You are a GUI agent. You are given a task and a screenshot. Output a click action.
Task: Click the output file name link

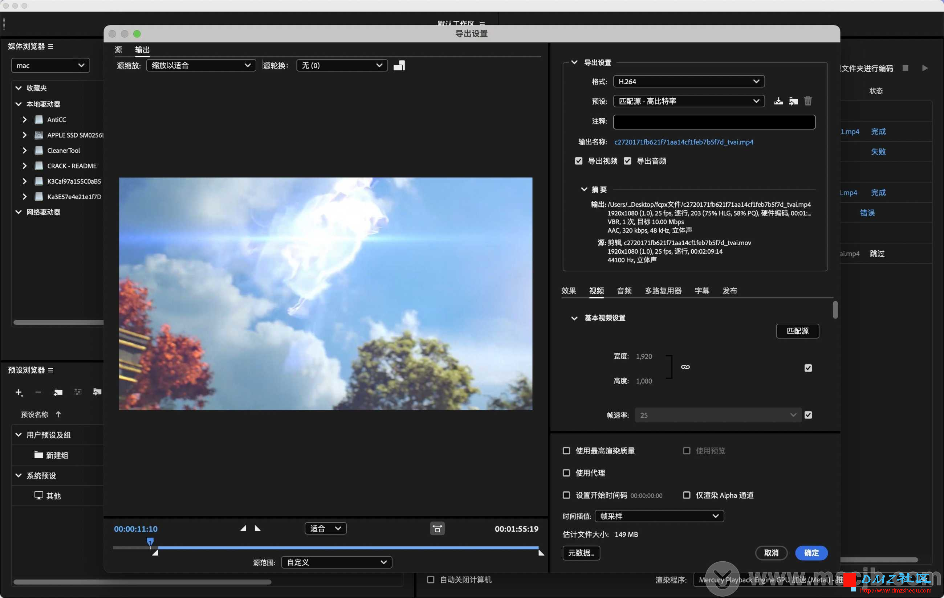click(683, 142)
